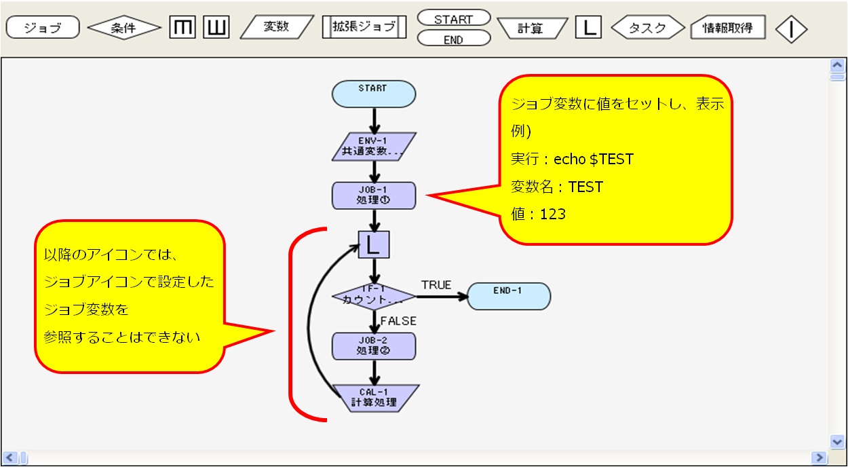Pick the L loop palette icon
848x467 pixels.
[x=588, y=28]
